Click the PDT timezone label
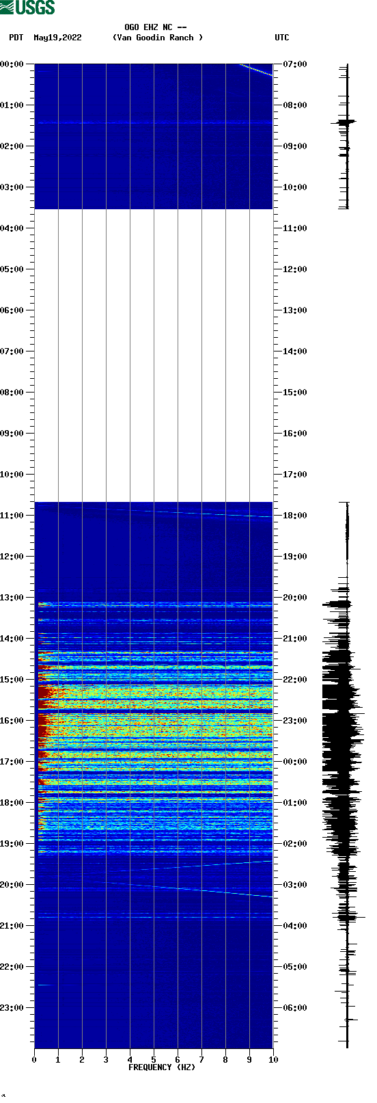 click(16, 38)
